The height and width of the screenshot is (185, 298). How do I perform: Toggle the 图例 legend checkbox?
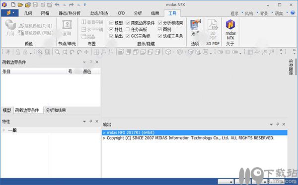pyautogui.click(x=160, y=29)
